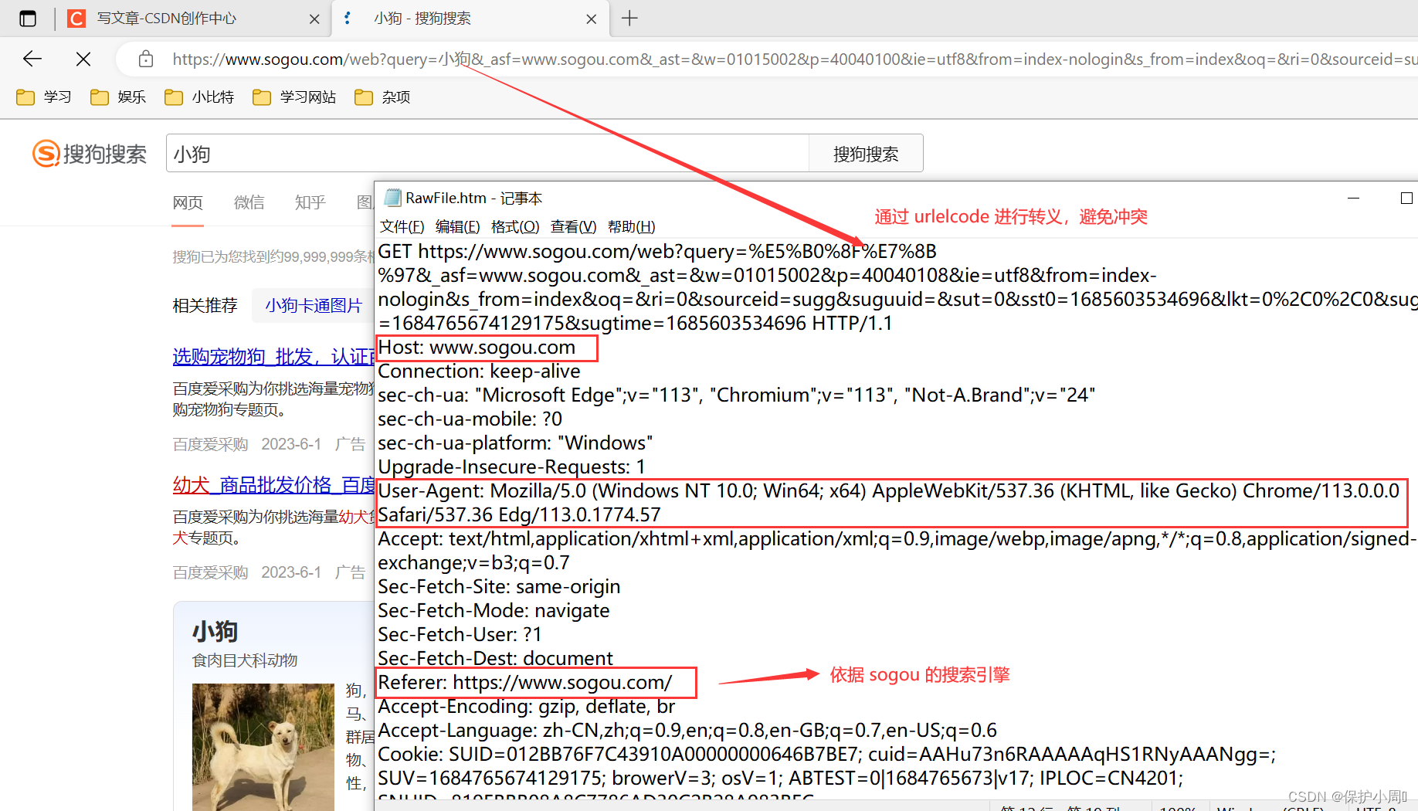Screen dimensions: 1418x811
Task: Click the Sec-Fetch-User: ?1 line
Action: click(460, 635)
